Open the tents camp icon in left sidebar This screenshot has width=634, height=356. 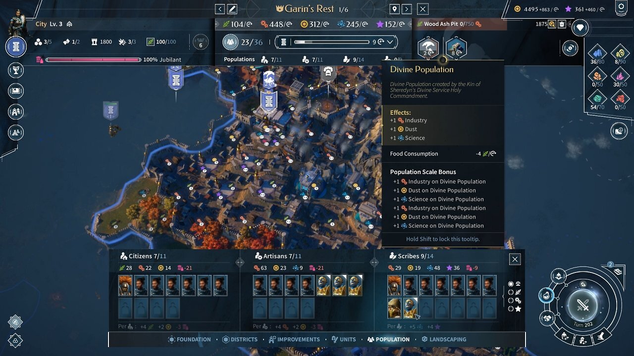(x=16, y=133)
